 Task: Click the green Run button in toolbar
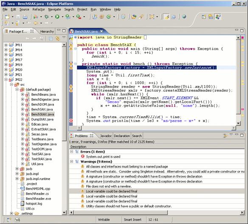coord(57,17)
